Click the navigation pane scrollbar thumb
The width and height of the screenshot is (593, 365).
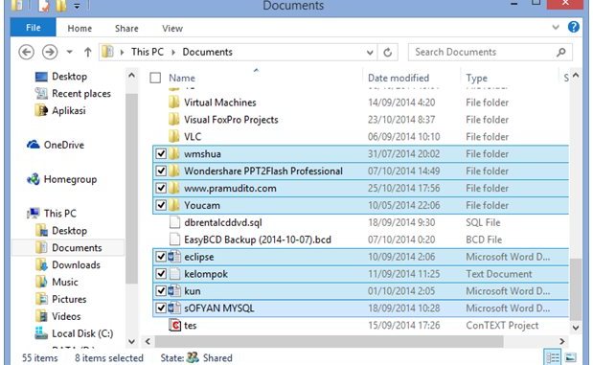(131, 189)
